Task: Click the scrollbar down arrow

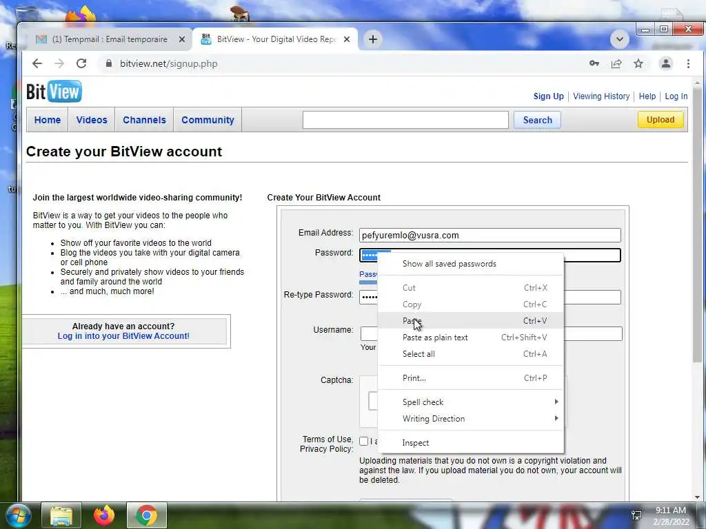Action: click(698, 497)
